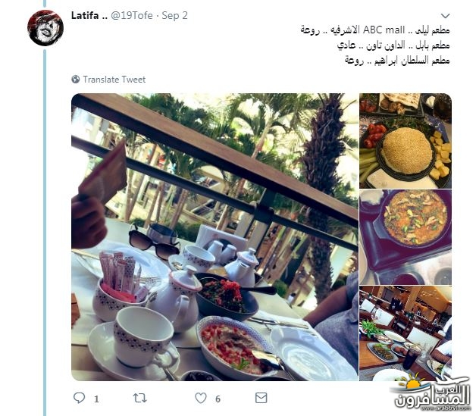476x416 pixels.
Task: Open the @19Tofe handle link
Action: (x=132, y=15)
